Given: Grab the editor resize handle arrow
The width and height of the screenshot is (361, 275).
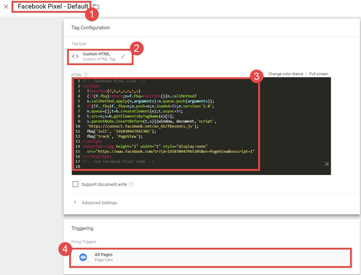Looking at the screenshot, I should pyautogui.click(x=326, y=163).
